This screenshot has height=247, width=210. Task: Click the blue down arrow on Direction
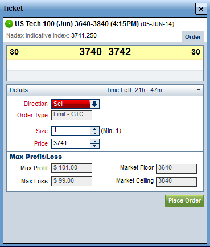coord(94,104)
